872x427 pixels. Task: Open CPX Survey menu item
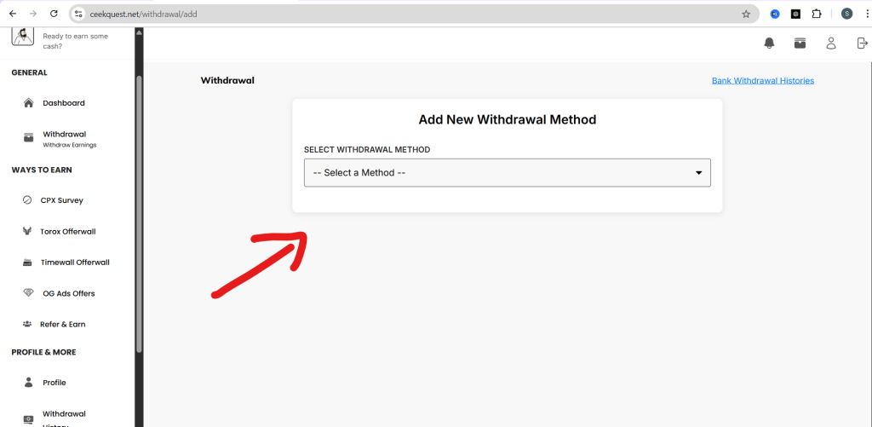pyautogui.click(x=61, y=200)
